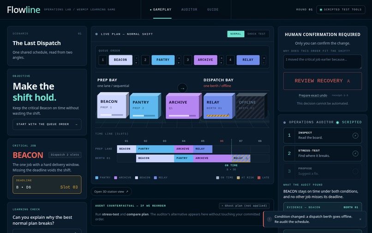This screenshot has height=233, width=372.
Task: Select the Pantry queue chip
Action: click(163, 60)
